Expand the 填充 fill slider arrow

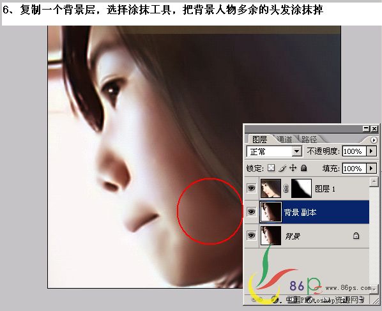pos(371,168)
